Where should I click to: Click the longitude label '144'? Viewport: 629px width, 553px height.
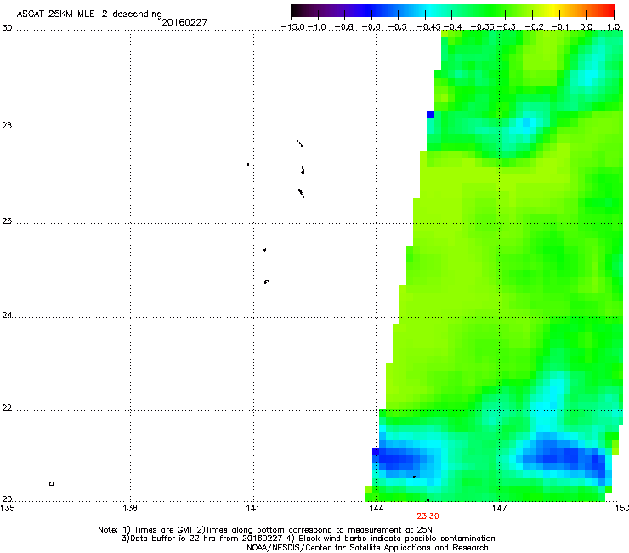pos(376,508)
